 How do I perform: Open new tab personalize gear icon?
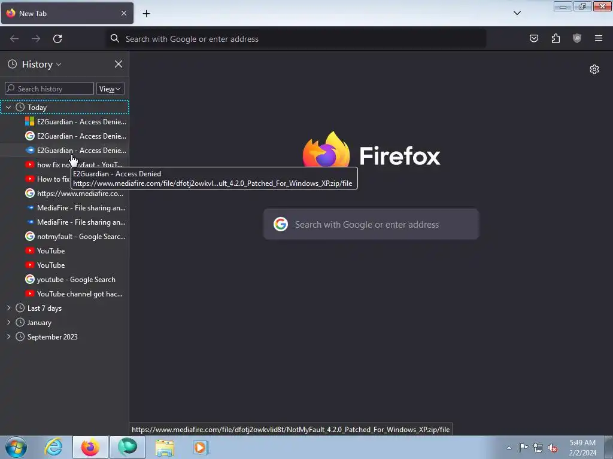click(594, 69)
